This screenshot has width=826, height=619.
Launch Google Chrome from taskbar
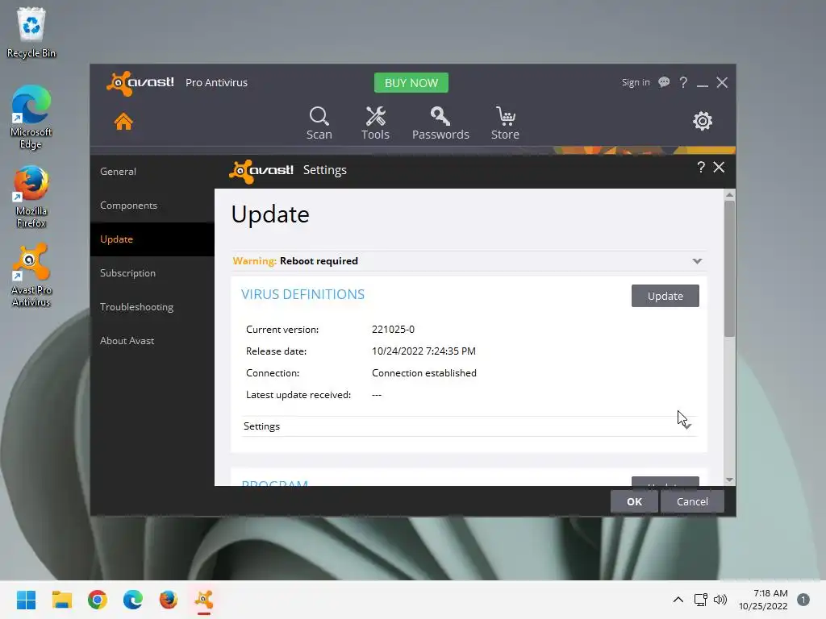click(98, 600)
